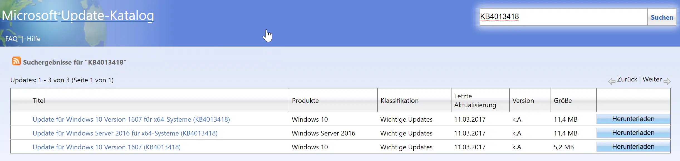Open the Microsoft Update-Katalog home link

pyautogui.click(x=78, y=16)
